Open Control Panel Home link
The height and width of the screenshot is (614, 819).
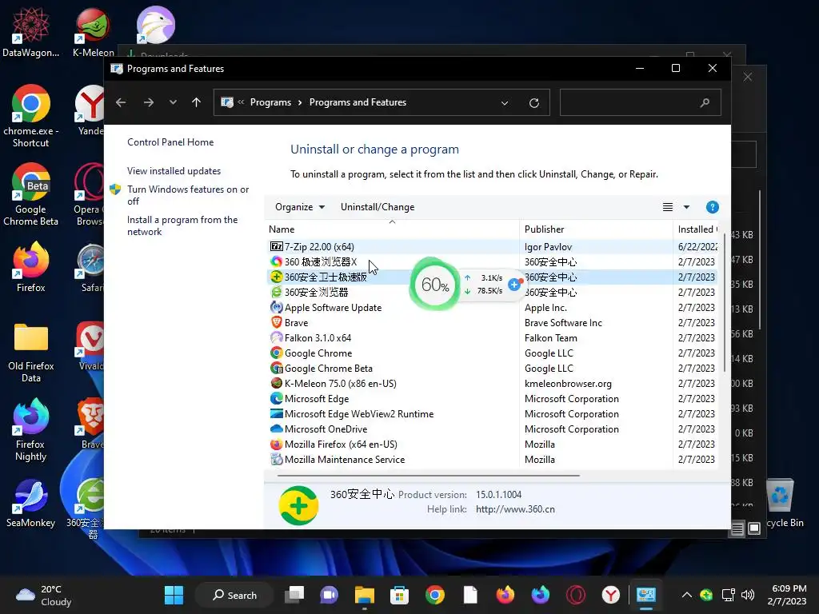(170, 142)
